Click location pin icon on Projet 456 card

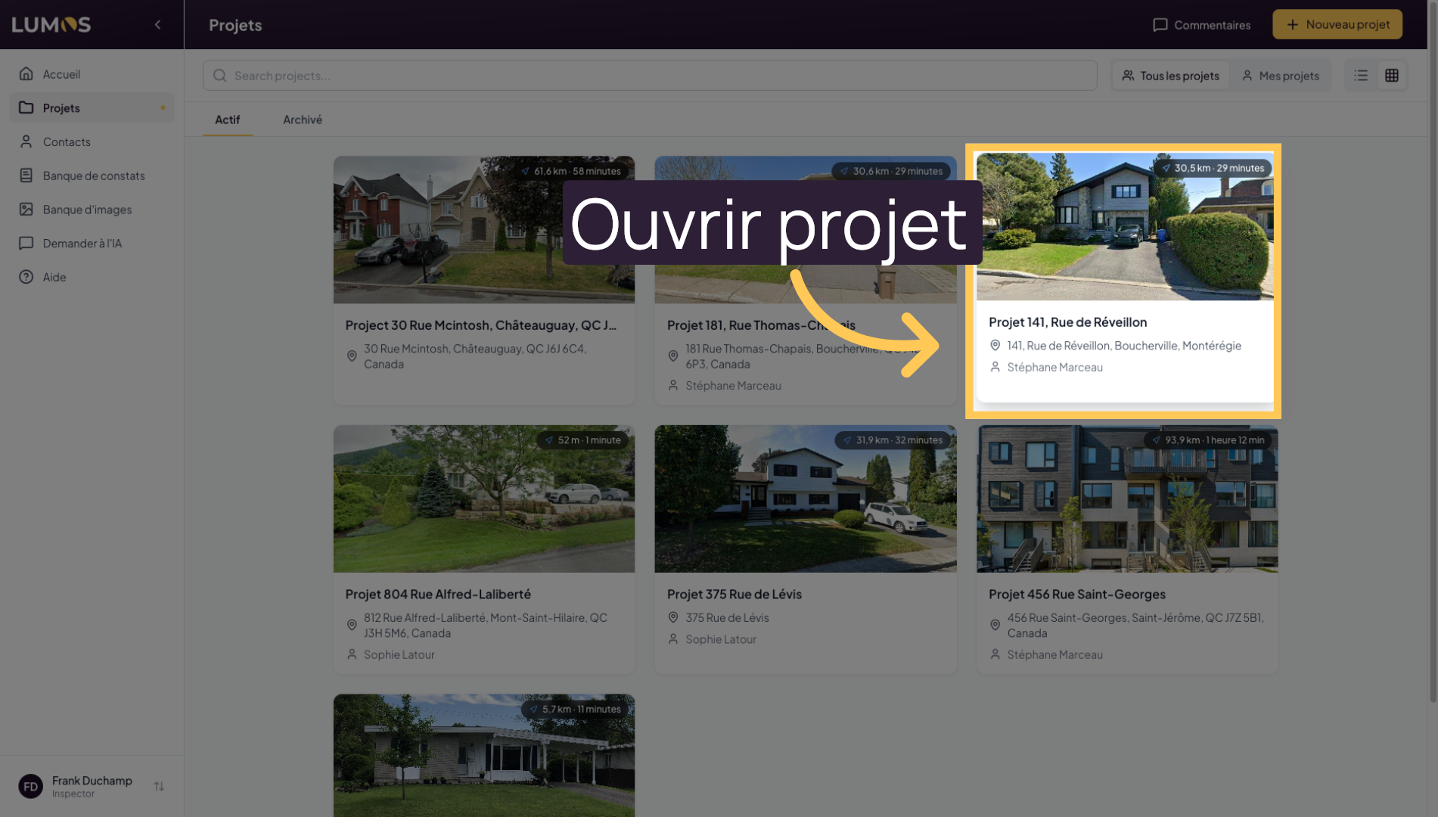(x=995, y=626)
